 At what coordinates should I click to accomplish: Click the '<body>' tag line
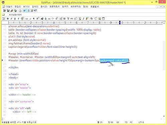tap(13, 77)
